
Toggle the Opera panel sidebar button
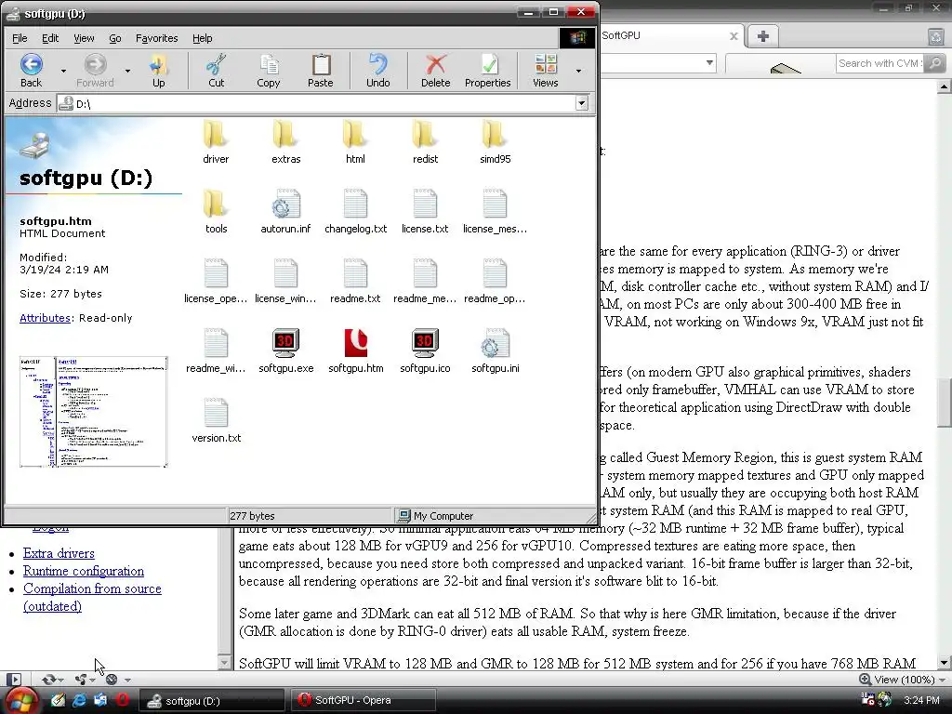click(14, 680)
